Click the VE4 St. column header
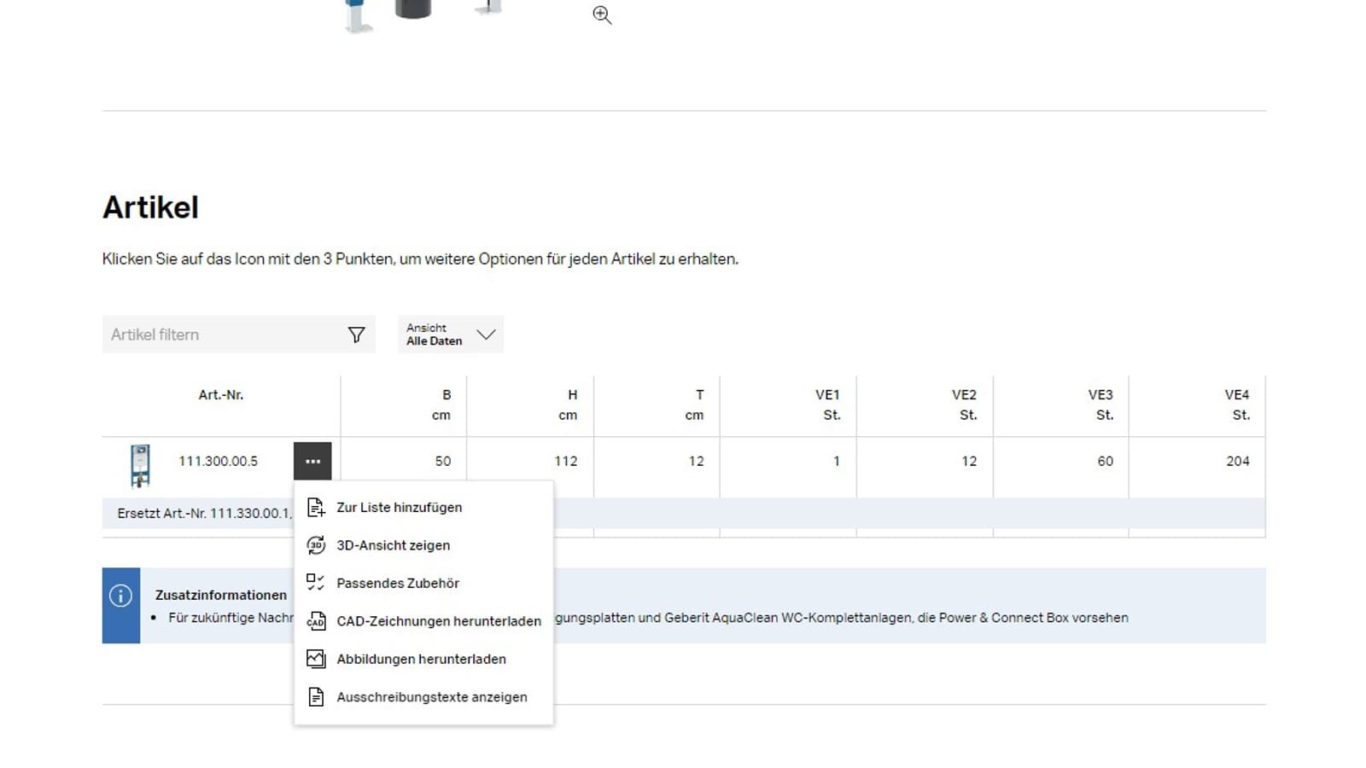 1236,405
